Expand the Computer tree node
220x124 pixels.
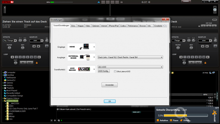[3, 72]
